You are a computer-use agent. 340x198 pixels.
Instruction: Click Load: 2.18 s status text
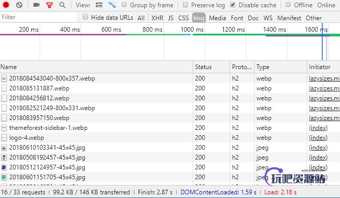(x=280, y=192)
